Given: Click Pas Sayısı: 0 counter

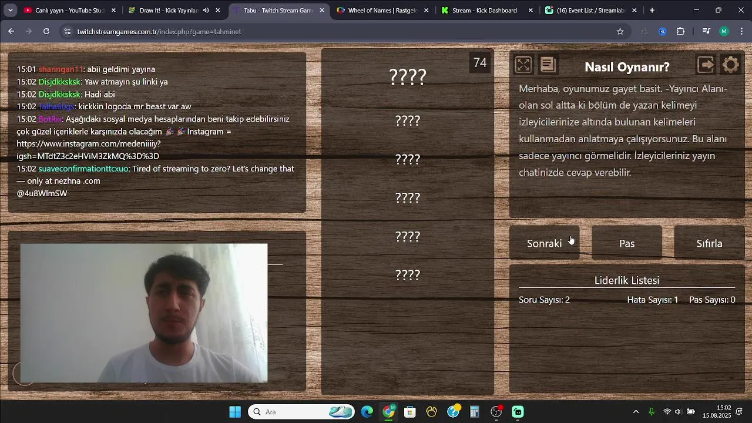Looking at the screenshot, I should [712, 300].
